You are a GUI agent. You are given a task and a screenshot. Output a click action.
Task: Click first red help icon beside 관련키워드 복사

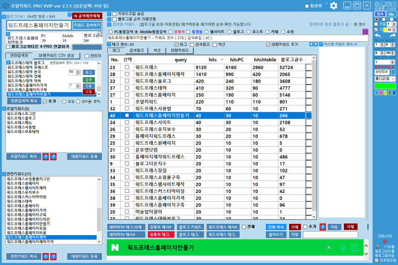pyautogui.click(x=45, y=257)
